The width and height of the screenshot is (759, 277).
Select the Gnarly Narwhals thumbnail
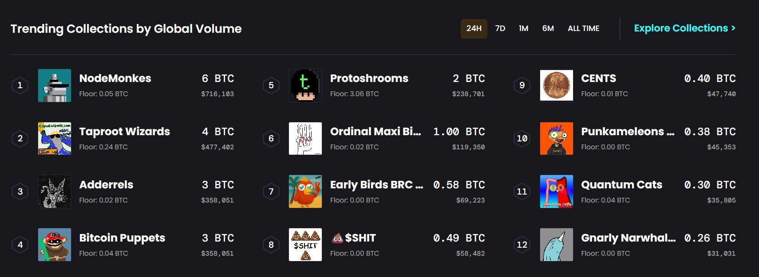(557, 245)
